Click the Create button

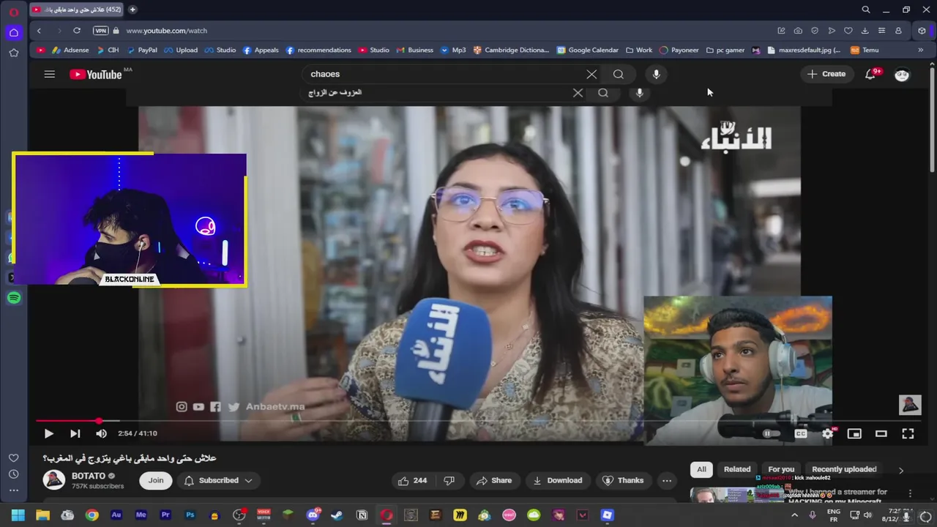826,74
